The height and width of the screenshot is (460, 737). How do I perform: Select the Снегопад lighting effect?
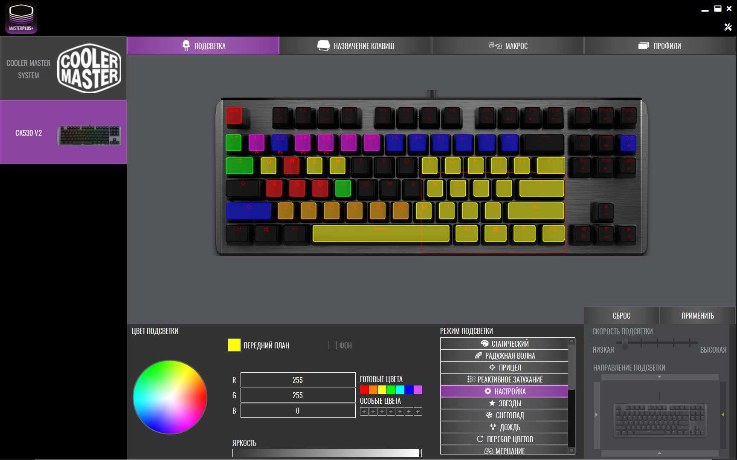coord(504,415)
